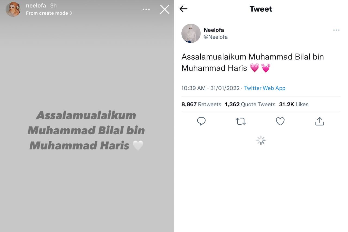The width and height of the screenshot is (348, 232).
Task: Tap the reply speech bubble icon
Action: point(201,121)
